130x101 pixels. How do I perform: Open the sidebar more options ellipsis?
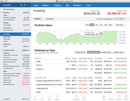tap(28, 5)
